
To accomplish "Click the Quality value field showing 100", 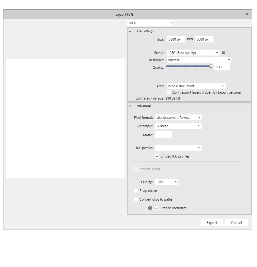I will 222,67.
